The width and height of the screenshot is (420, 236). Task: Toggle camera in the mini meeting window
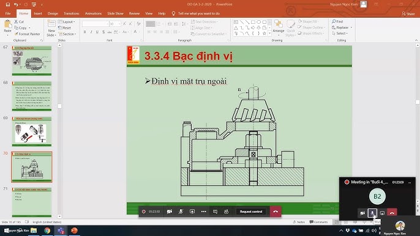362,213
